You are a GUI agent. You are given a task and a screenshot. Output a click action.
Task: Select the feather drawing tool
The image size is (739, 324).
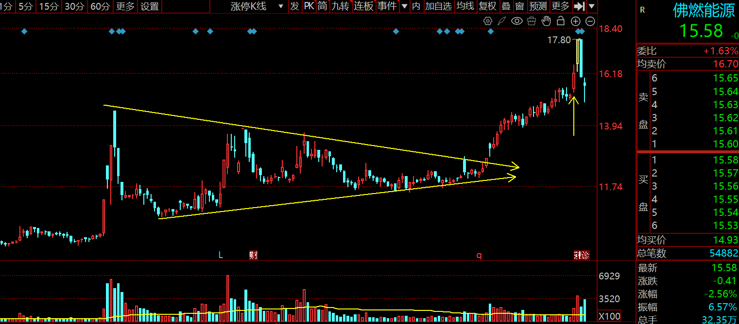click(502, 21)
